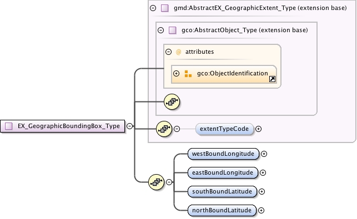Image resolution: width=357 pixels, height=219 pixels.
Task: Select the eastBoundLongitude element
Action: (223, 173)
